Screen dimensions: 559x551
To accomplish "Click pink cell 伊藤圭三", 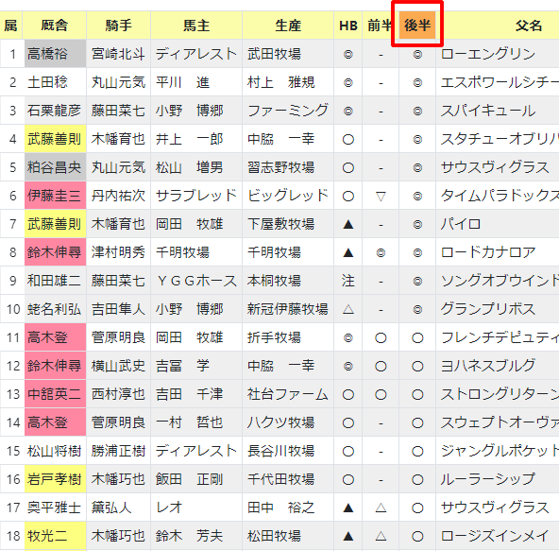I will [56, 196].
